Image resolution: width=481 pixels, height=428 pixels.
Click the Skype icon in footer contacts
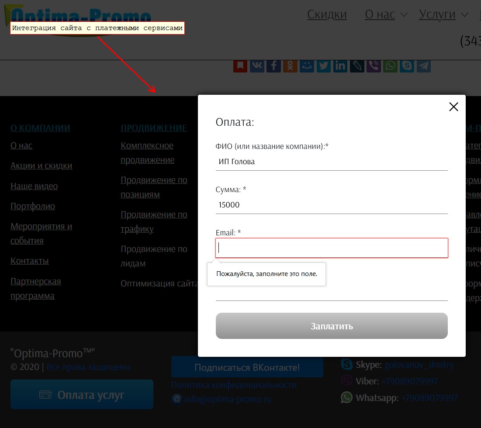[x=346, y=365]
